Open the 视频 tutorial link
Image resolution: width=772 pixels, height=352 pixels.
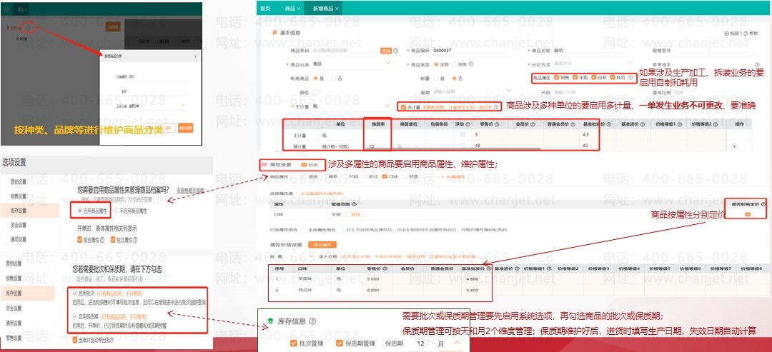(x=732, y=34)
